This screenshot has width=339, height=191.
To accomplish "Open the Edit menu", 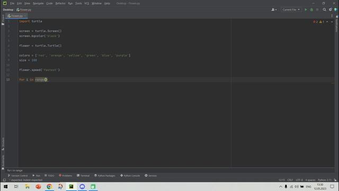I will 19,4.
